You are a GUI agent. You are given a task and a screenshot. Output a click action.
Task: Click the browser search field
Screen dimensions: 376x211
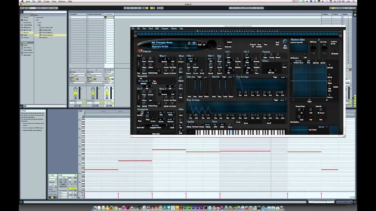pyautogui.click(x=45, y=12)
